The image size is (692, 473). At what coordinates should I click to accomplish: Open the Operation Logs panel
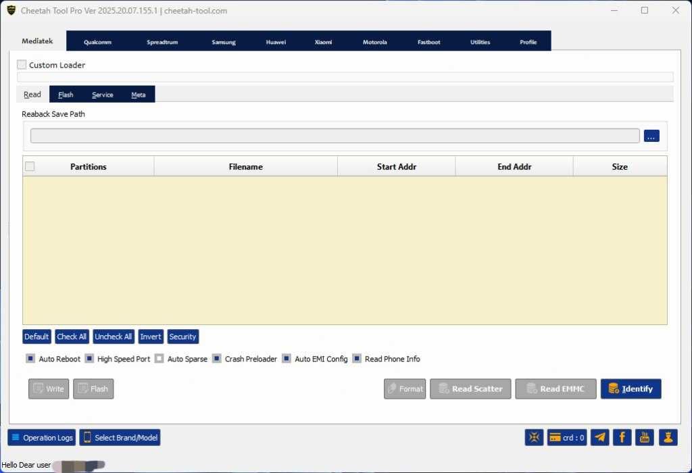41,438
